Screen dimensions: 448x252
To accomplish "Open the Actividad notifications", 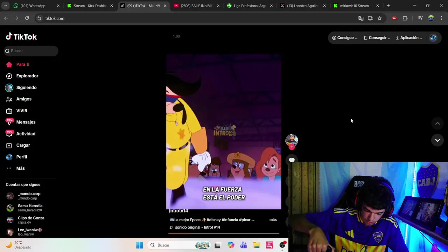I will click(x=21, y=134).
